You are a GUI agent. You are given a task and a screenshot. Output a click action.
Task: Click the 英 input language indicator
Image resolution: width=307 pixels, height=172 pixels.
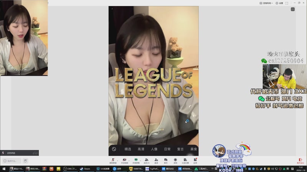click(287, 169)
